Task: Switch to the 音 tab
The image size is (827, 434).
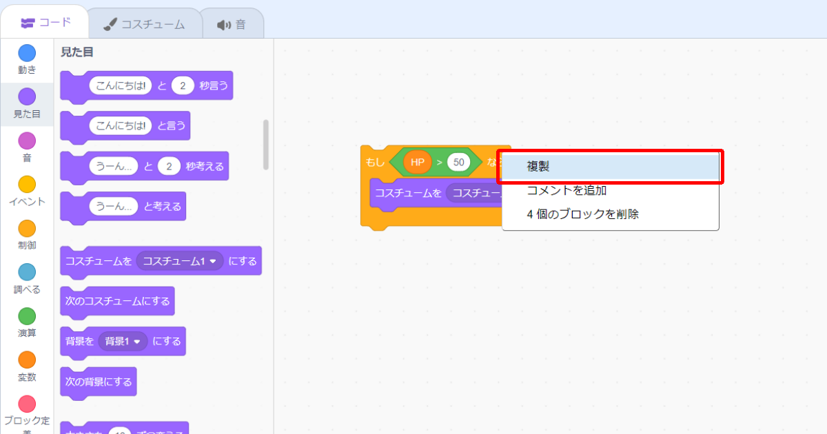Action: click(x=233, y=21)
